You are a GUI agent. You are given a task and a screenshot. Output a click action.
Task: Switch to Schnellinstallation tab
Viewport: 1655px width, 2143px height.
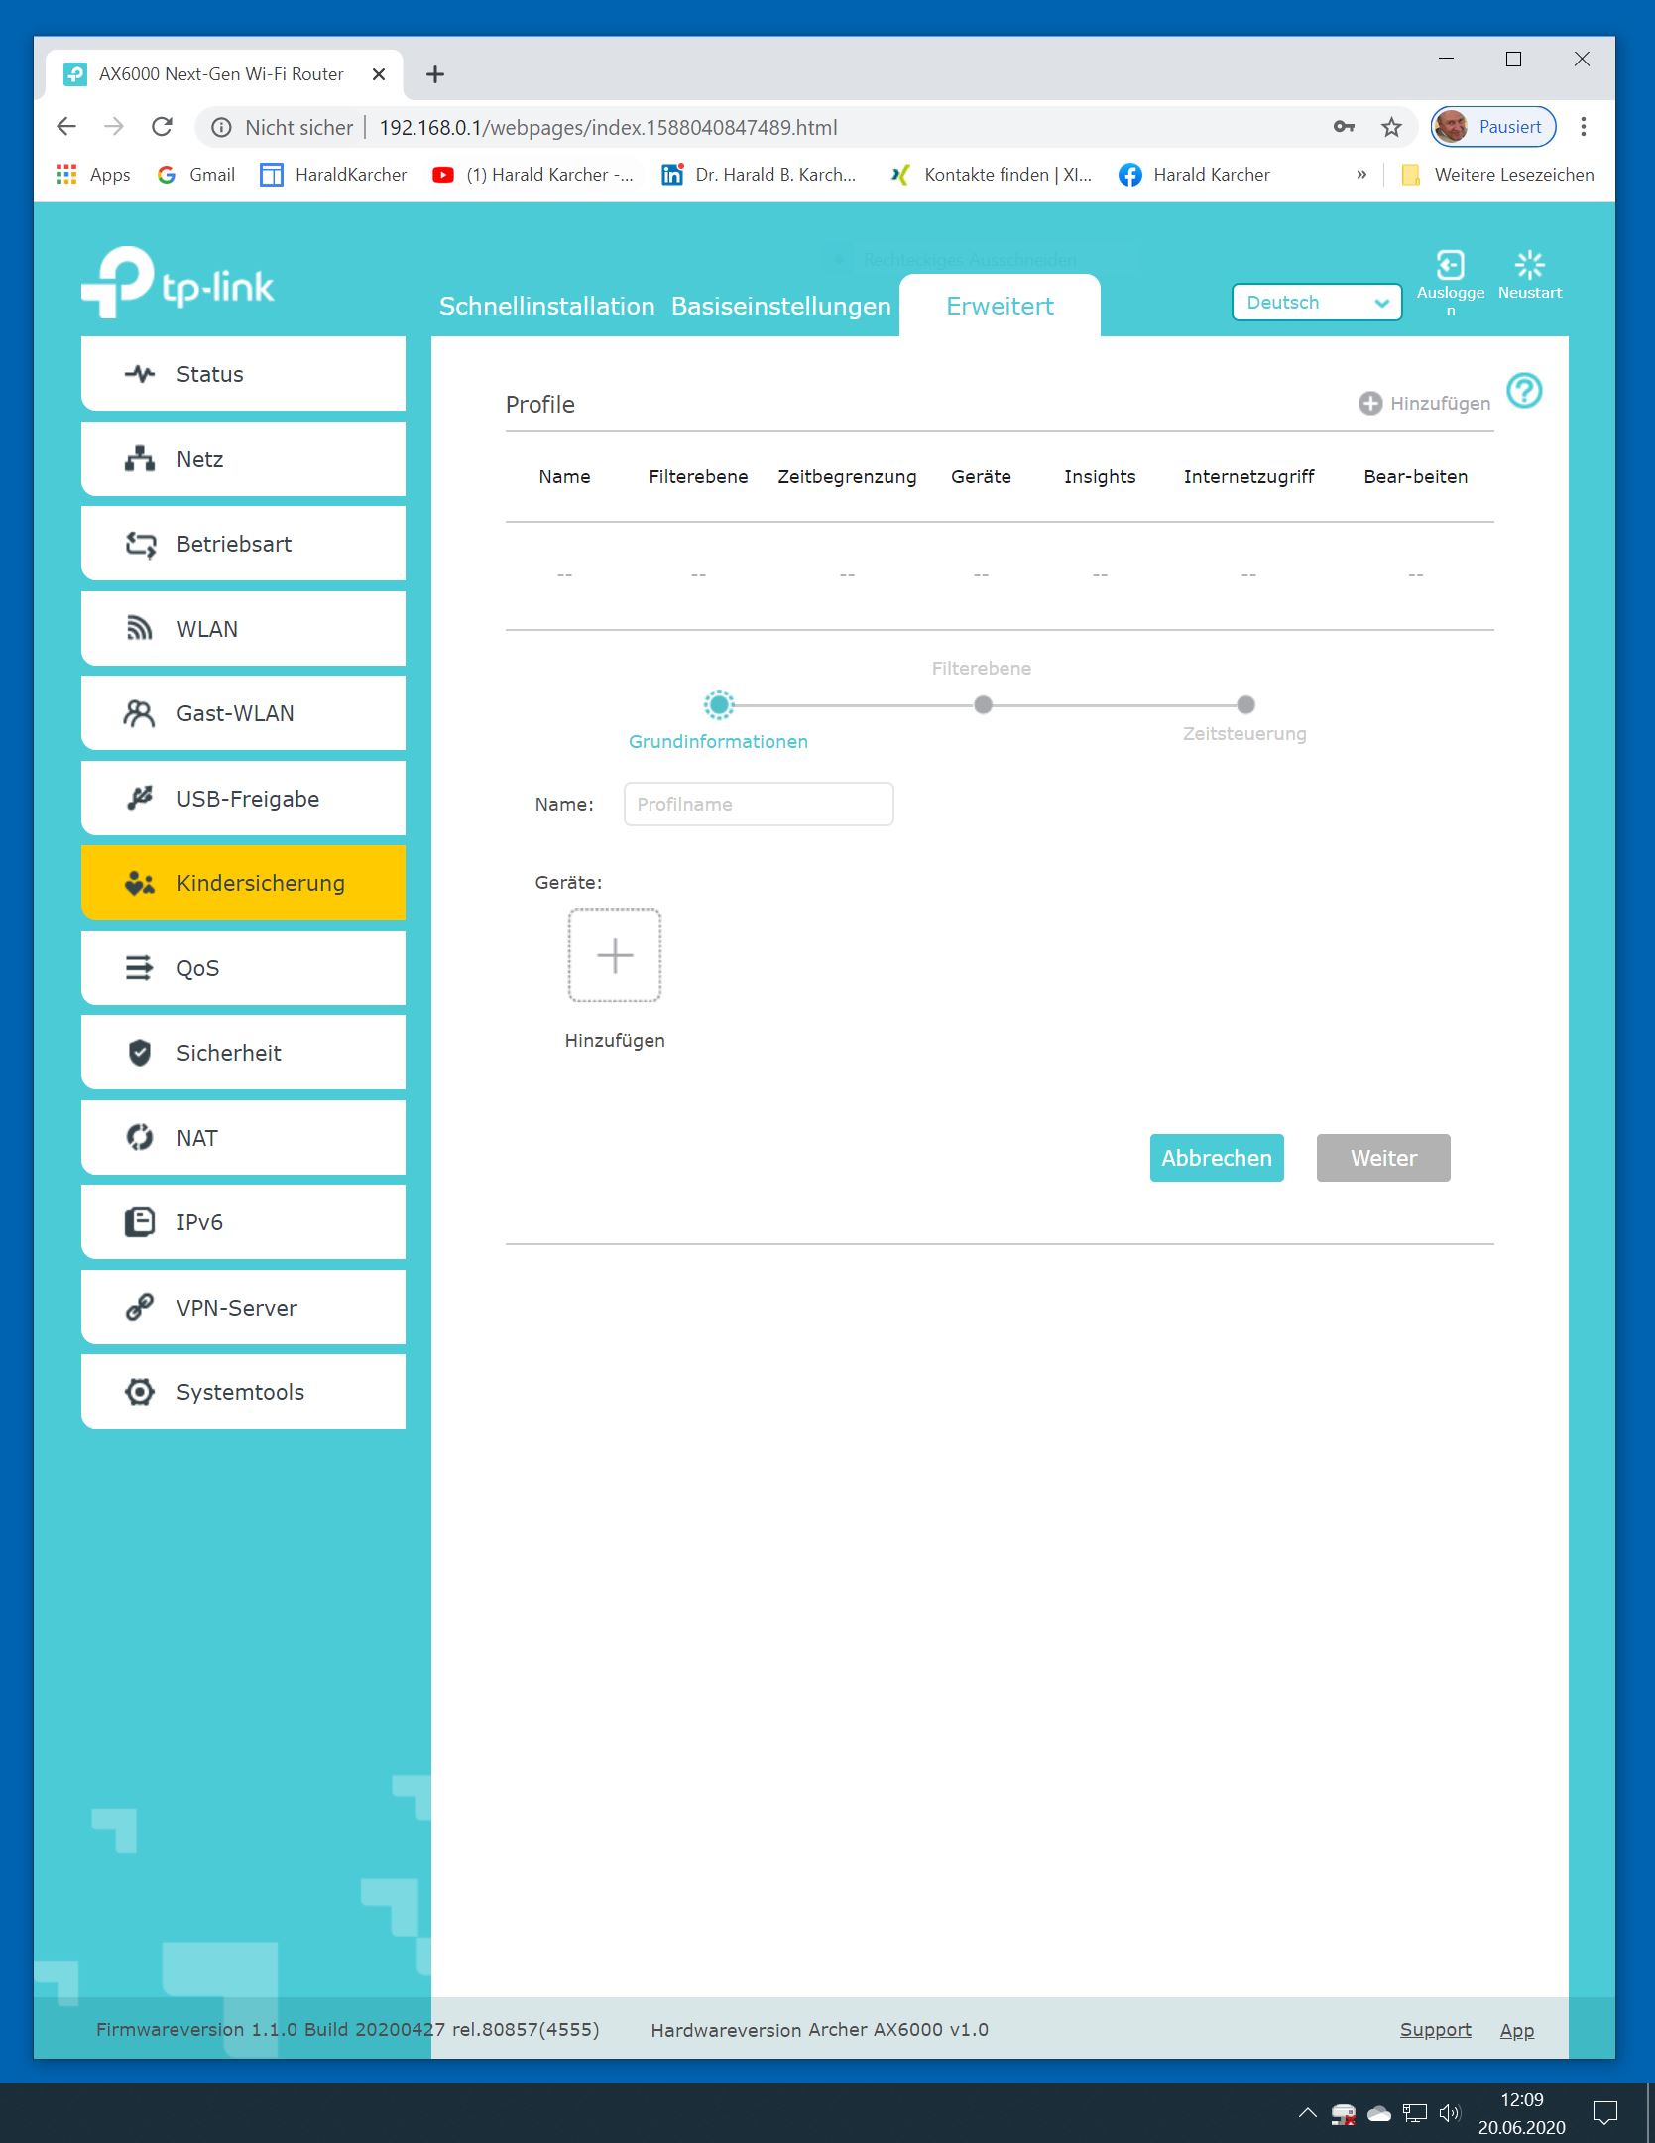(x=547, y=306)
